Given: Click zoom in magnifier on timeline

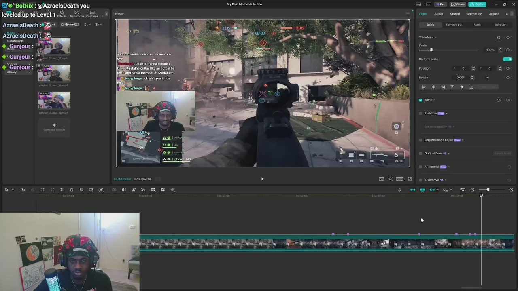Looking at the screenshot, I should (511, 190).
